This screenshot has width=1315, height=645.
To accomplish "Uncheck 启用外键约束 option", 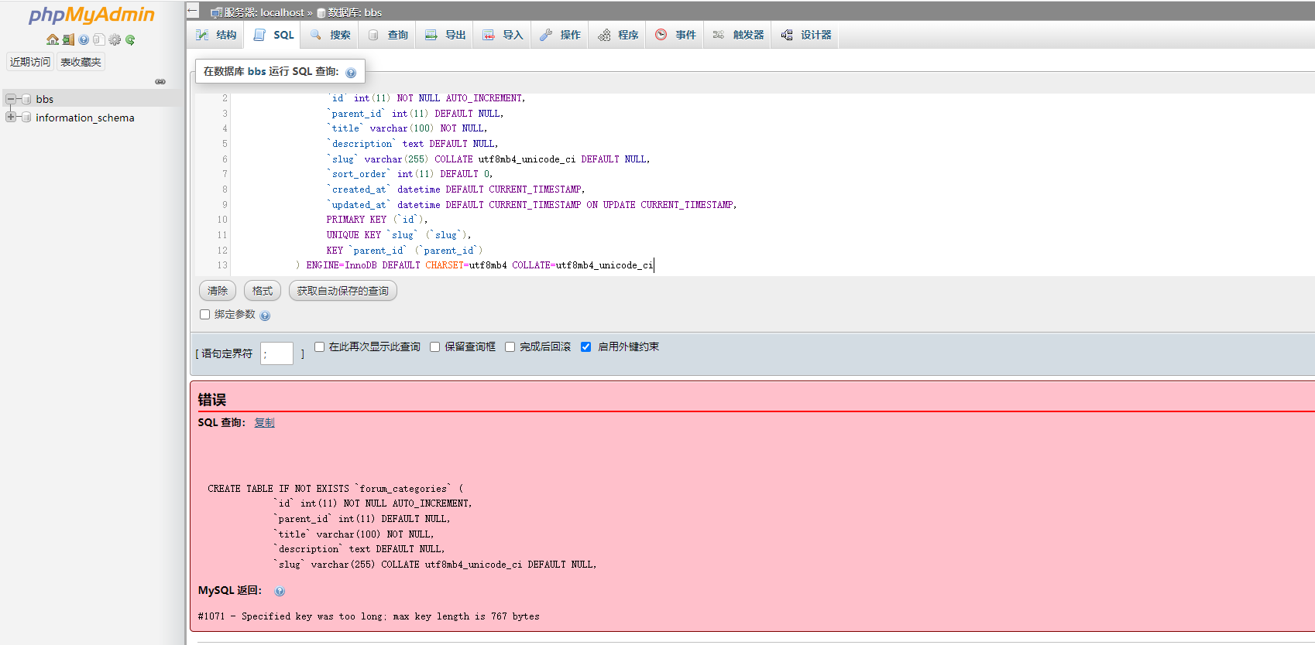I will [x=585, y=346].
